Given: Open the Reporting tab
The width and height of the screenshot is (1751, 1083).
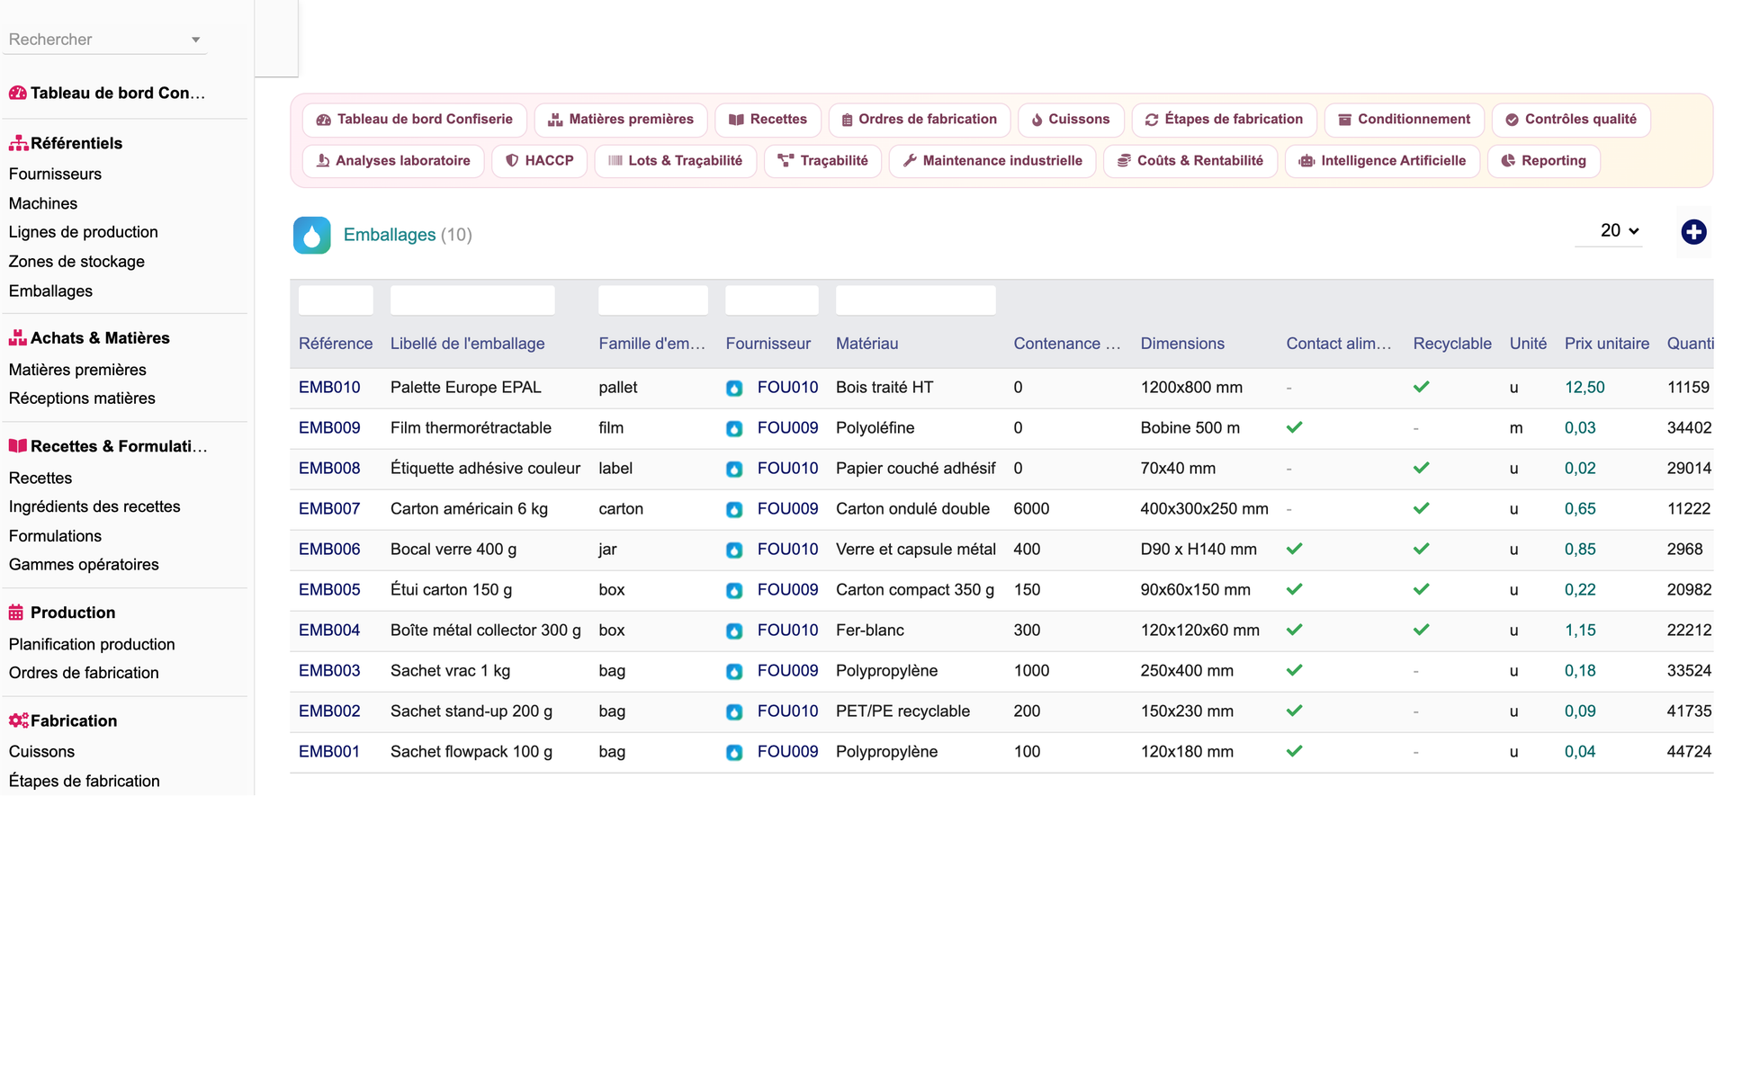Looking at the screenshot, I should pyautogui.click(x=1543, y=161).
